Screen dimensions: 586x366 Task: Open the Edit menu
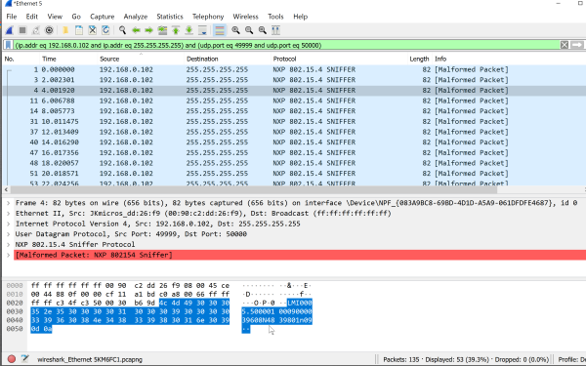pos(32,17)
